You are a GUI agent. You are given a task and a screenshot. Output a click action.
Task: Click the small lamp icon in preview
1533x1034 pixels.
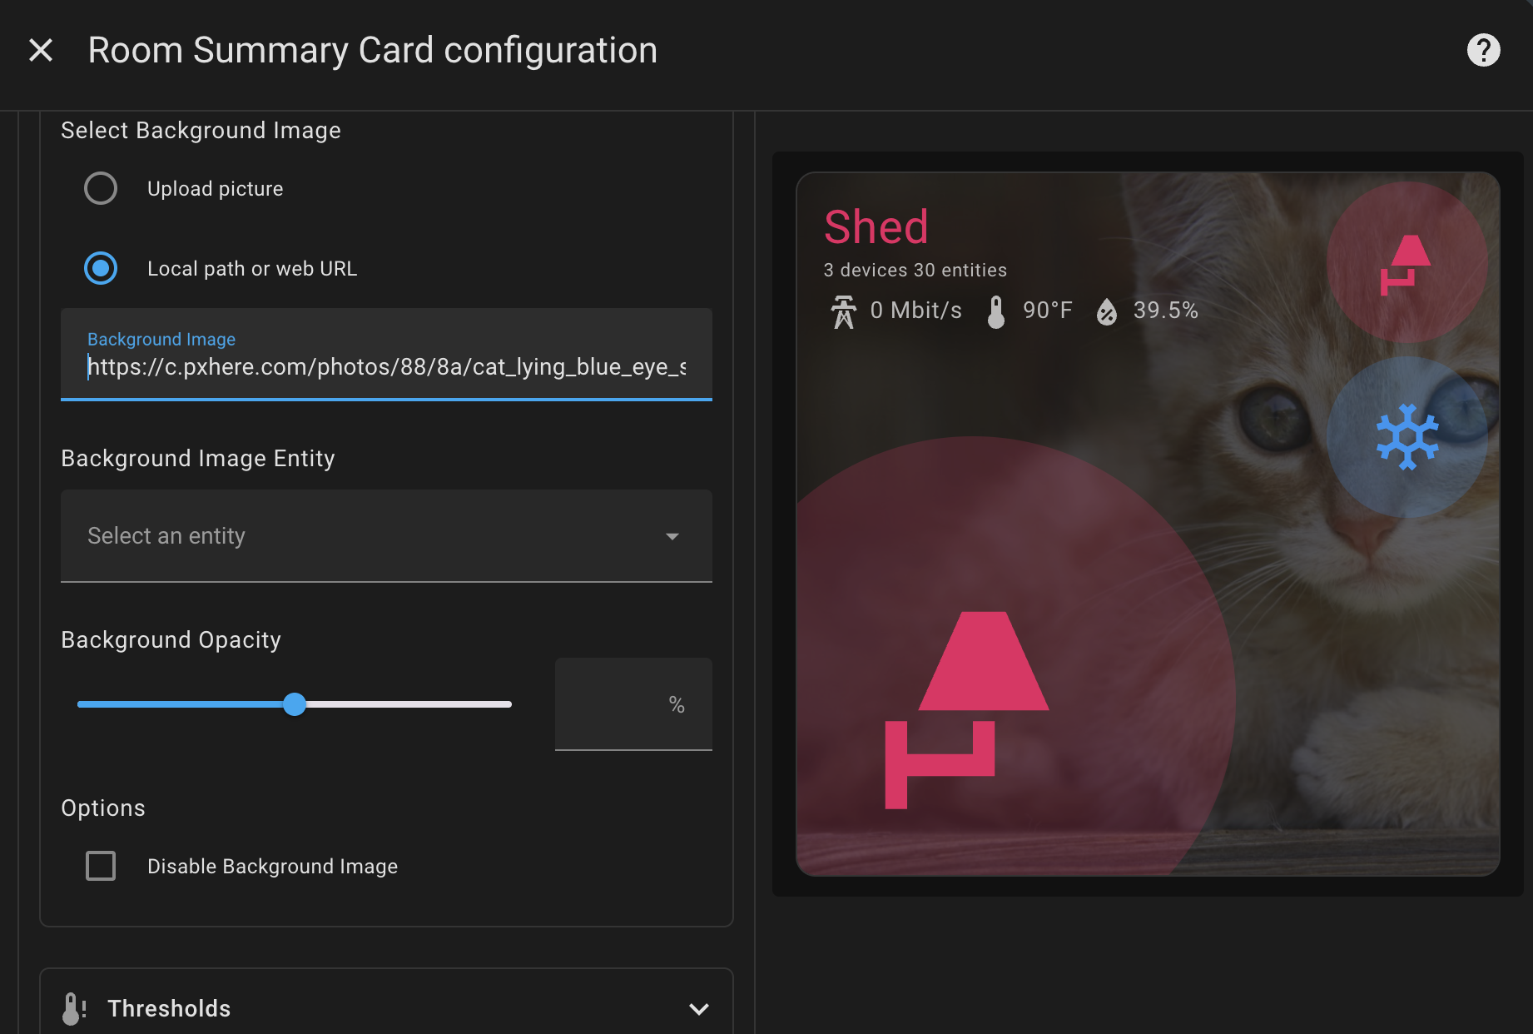[x=1406, y=263]
